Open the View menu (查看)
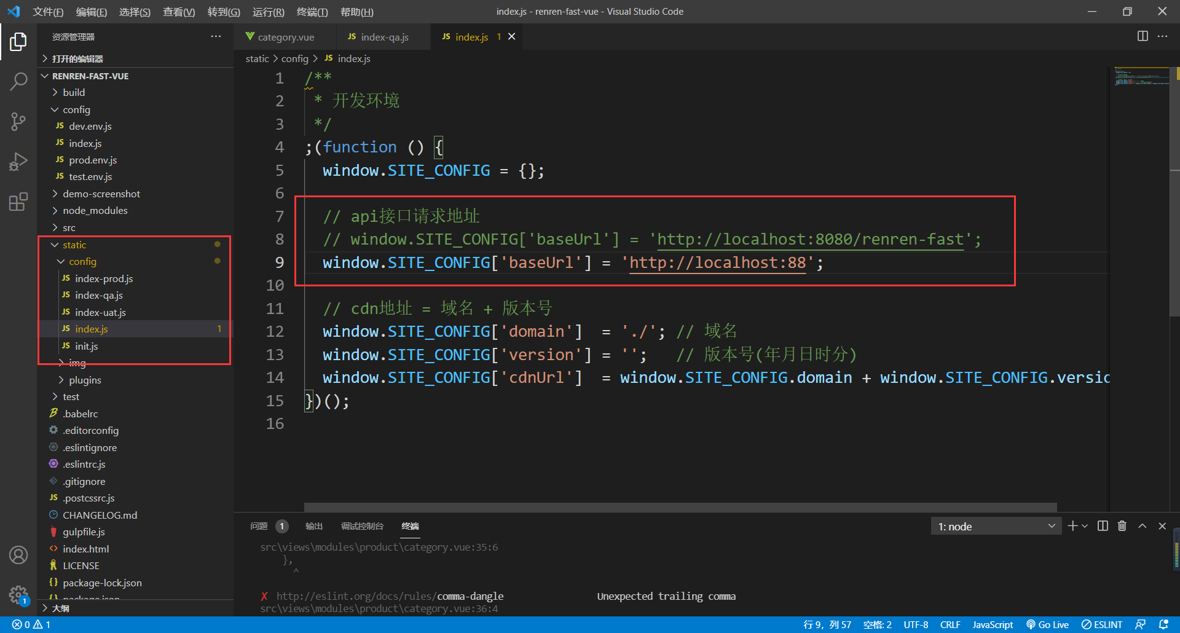The width and height of the screenshot is (1180, 633). pos(179,12)
